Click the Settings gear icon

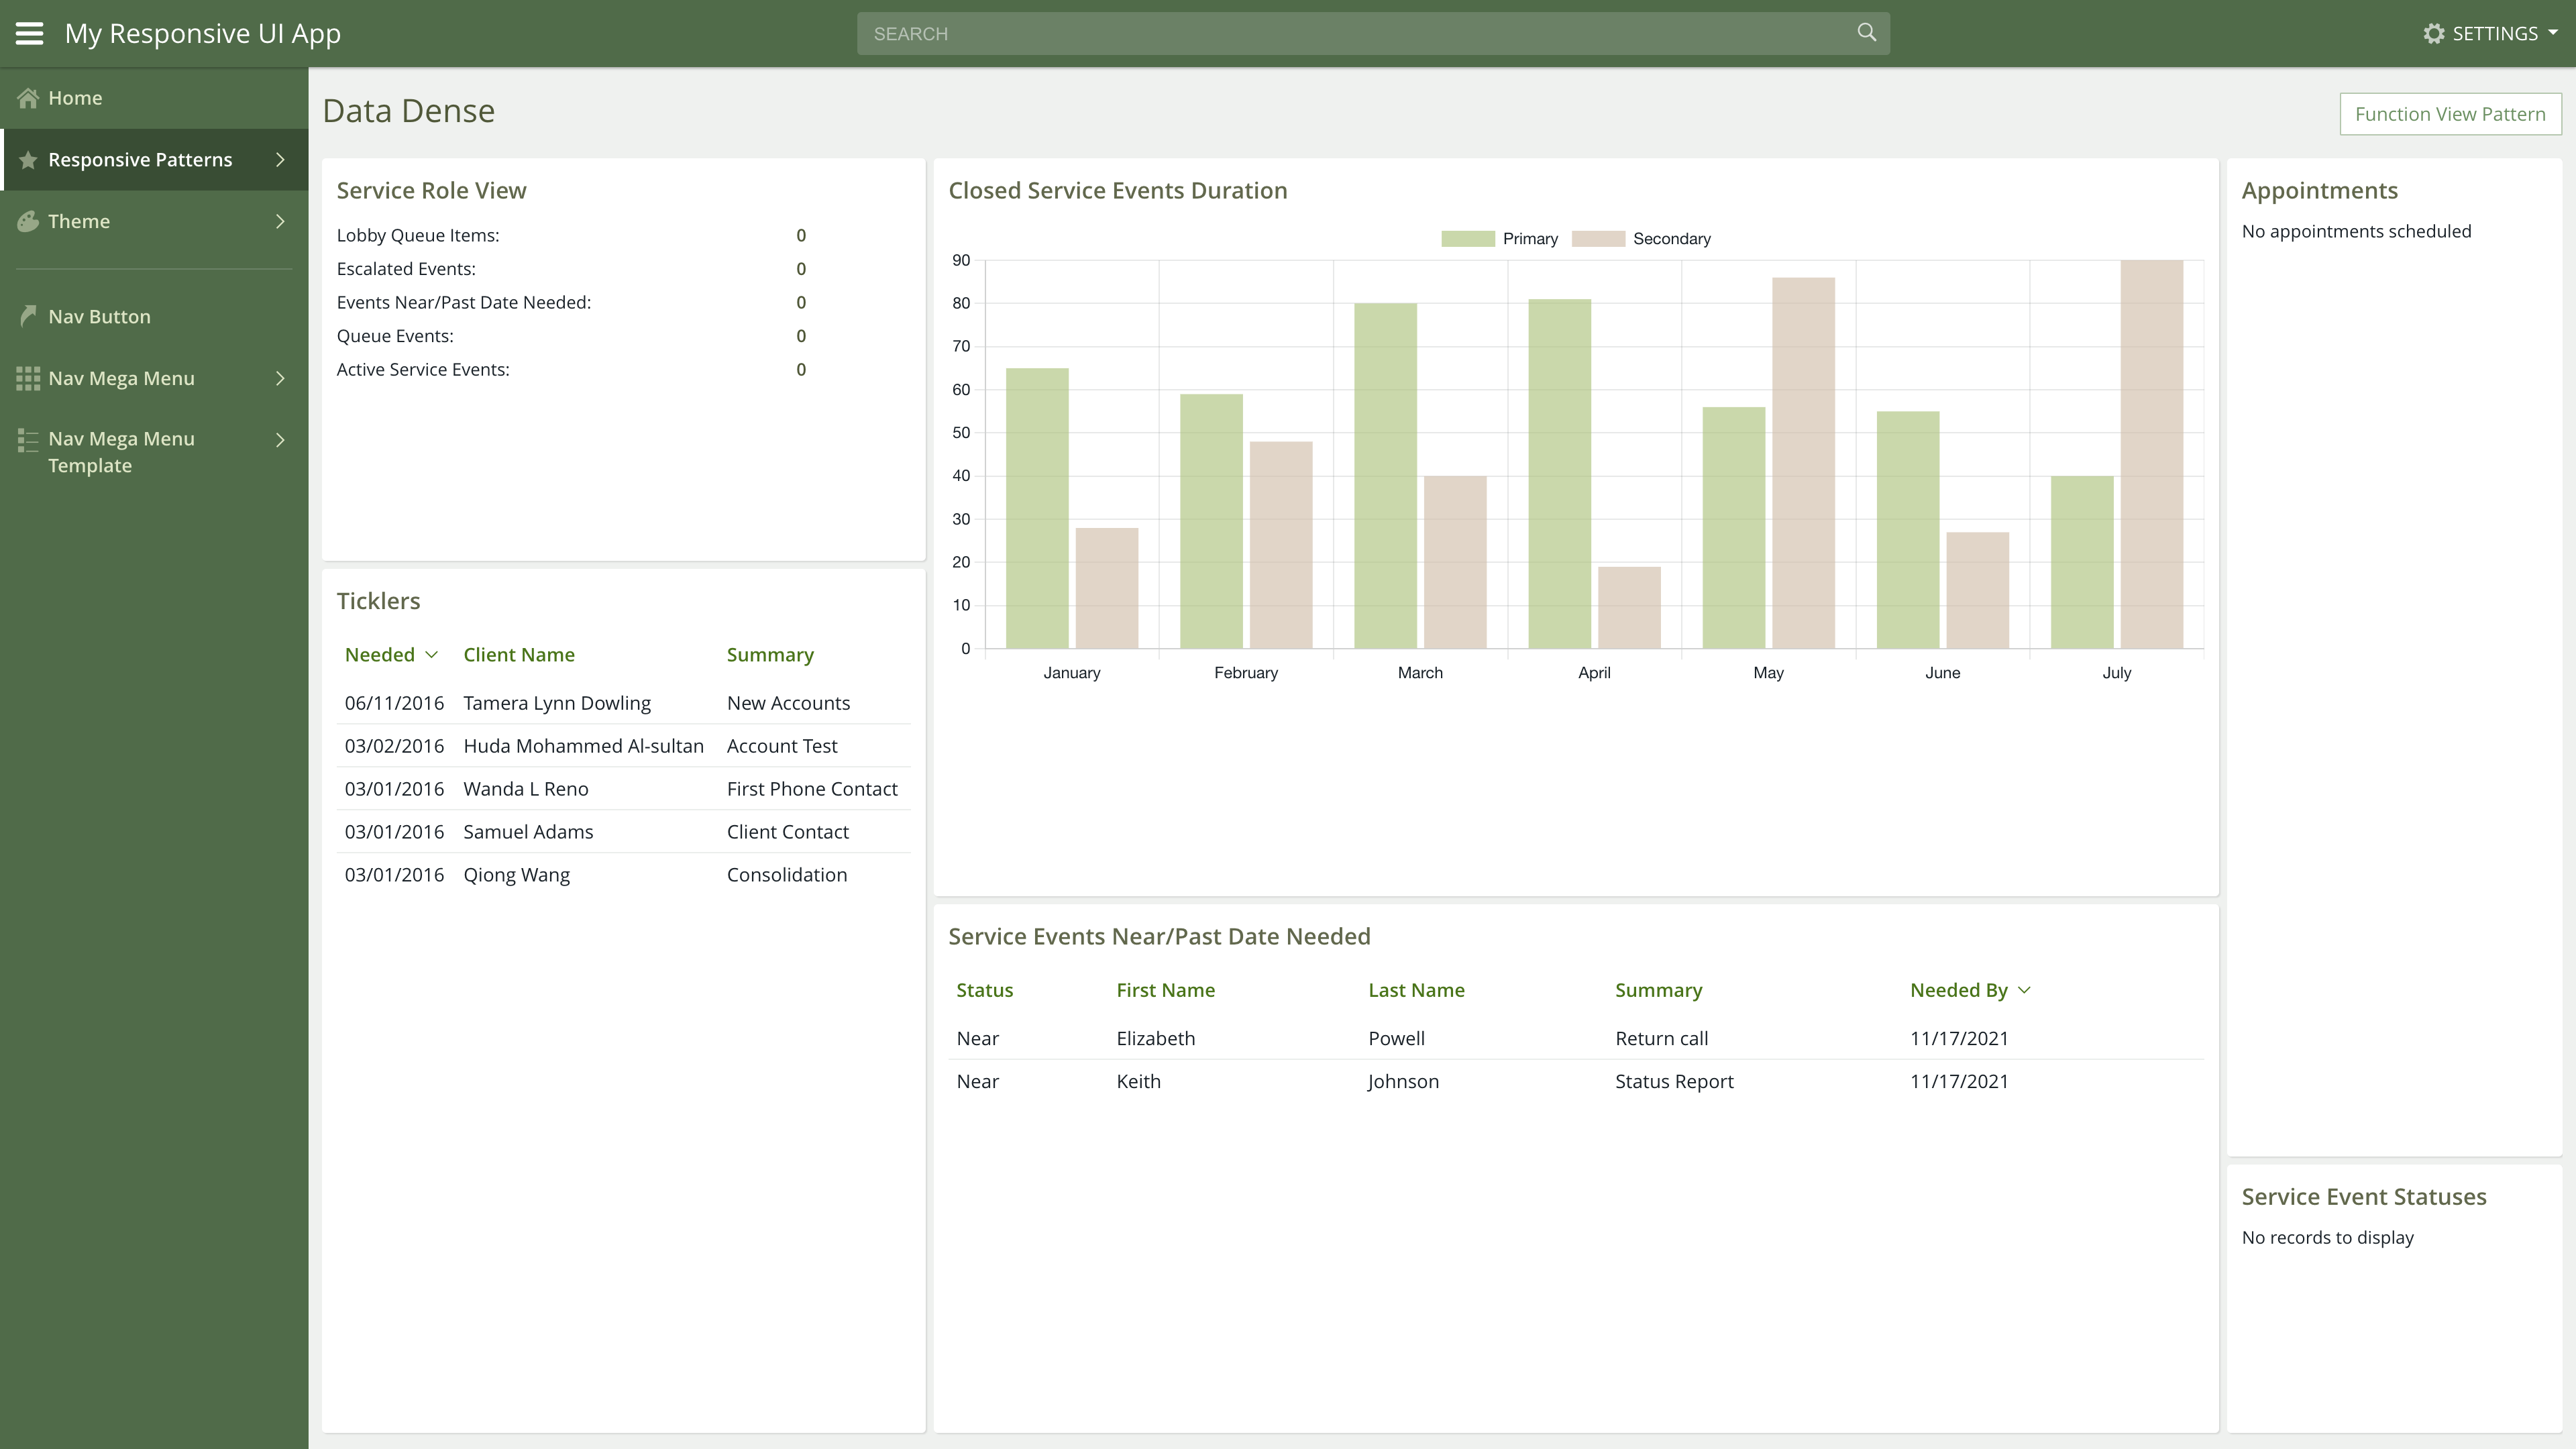pyautogui.click(x=2433, y=34)
